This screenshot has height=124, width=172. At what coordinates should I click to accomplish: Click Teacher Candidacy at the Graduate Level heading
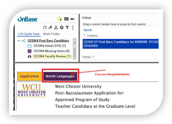(95, 106)
